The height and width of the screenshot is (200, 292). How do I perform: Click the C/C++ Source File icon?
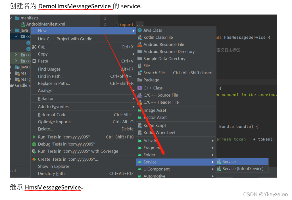140,95
